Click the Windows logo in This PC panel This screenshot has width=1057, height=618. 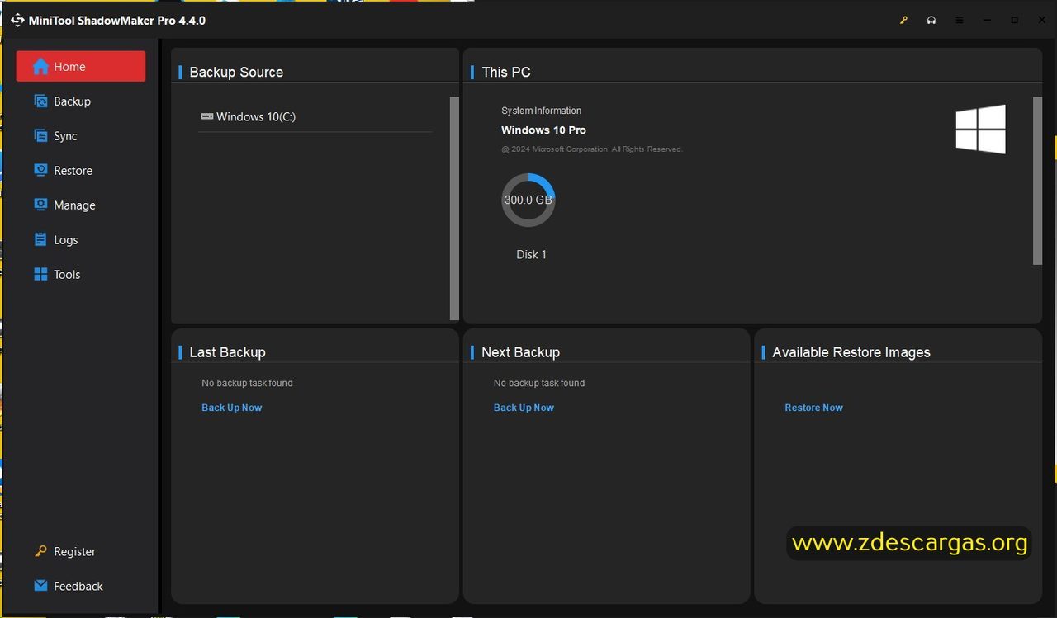(x=981, y=130)
